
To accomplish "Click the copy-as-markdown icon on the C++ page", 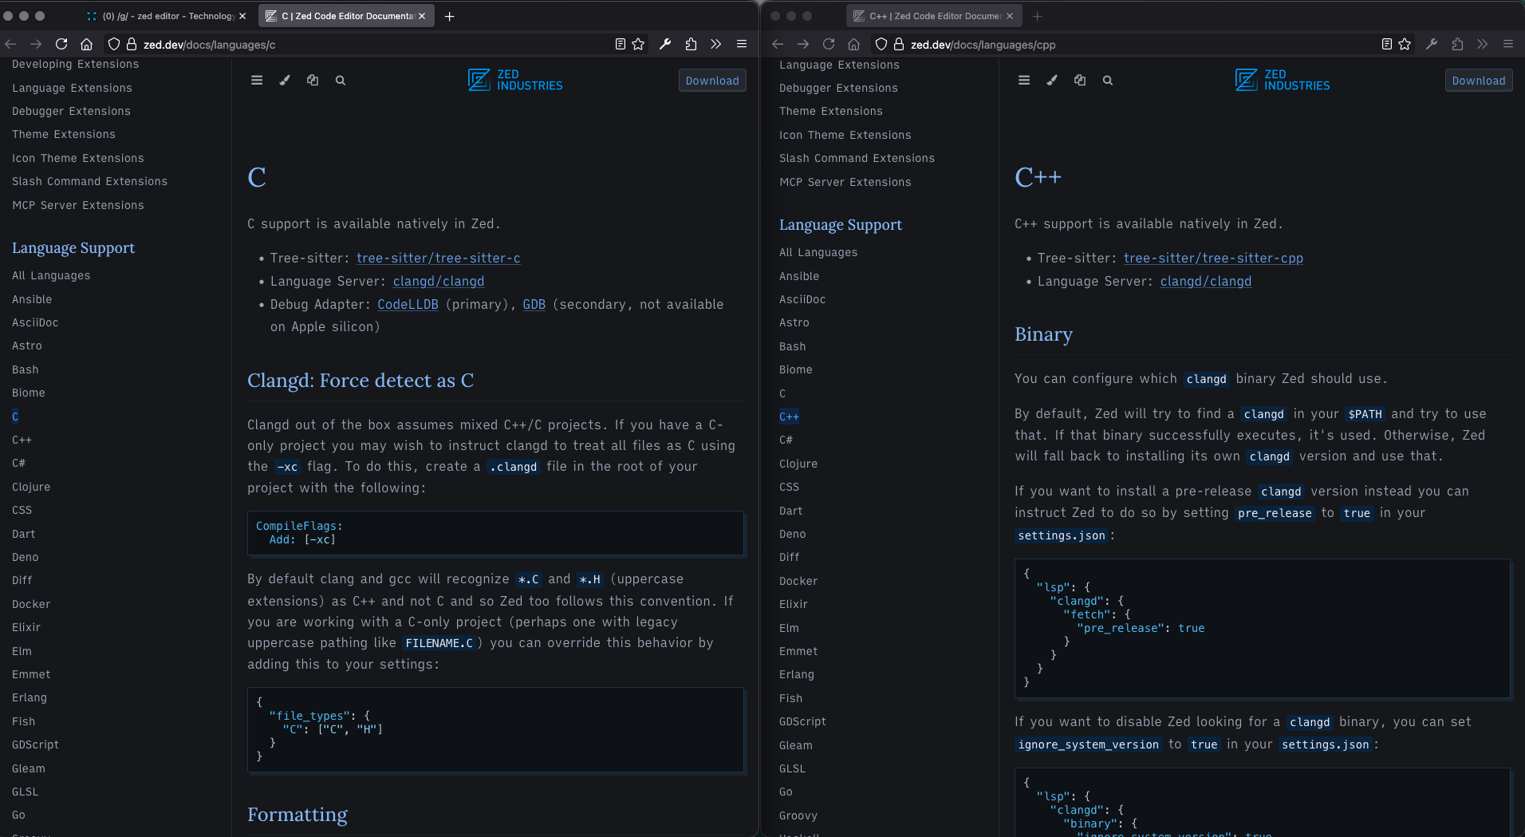I will point(1080,81).
